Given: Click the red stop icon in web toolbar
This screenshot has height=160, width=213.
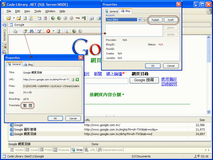Looking at the screenshot, I should tap(48, 31).
